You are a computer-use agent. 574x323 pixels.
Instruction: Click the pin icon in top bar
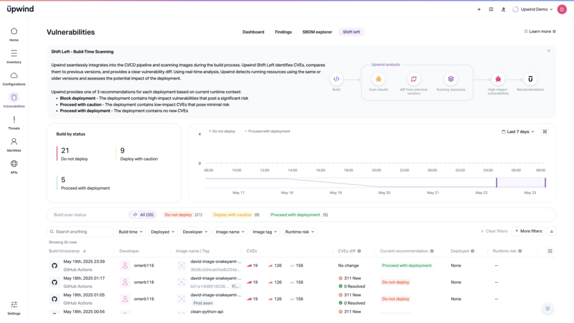pyautogui.click(x=503, y=10)
